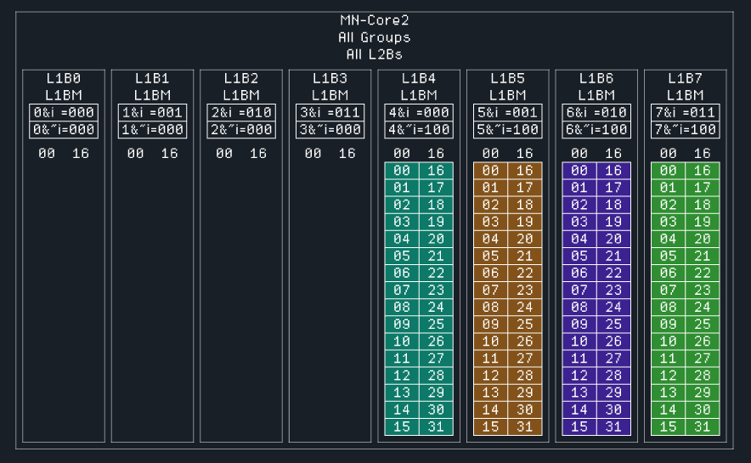The width and height of the screenshot is (751, 463).
Task: Click the L1B6 column label
Action: (x=596, y=78)
